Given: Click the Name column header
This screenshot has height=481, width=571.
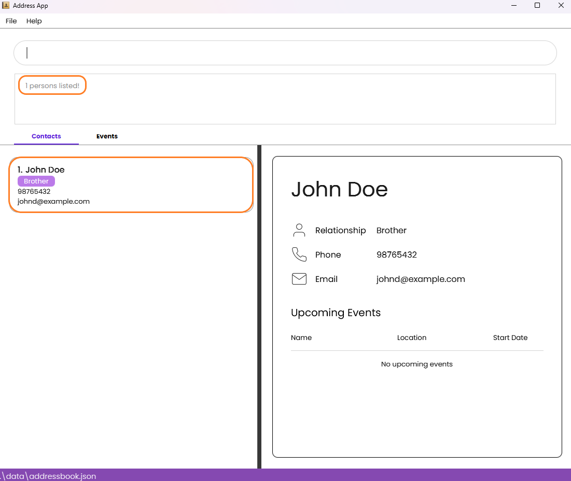Looking at the screenshot, I should pos(301,337).
